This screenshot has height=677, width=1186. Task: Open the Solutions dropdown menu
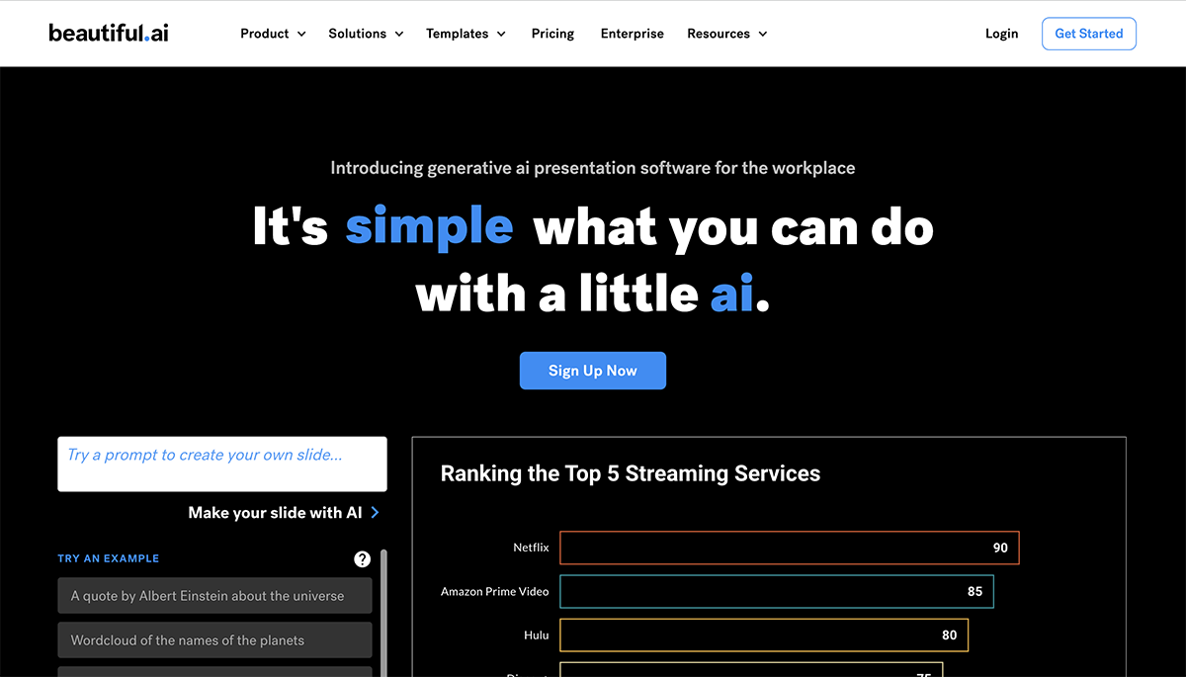[366, 34]
